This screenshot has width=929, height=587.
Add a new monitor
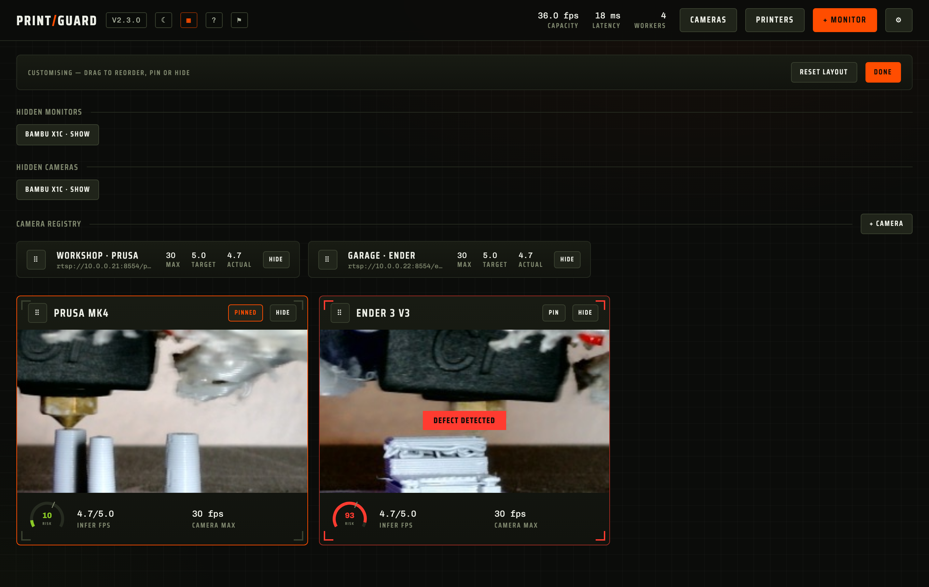point(845,20)
